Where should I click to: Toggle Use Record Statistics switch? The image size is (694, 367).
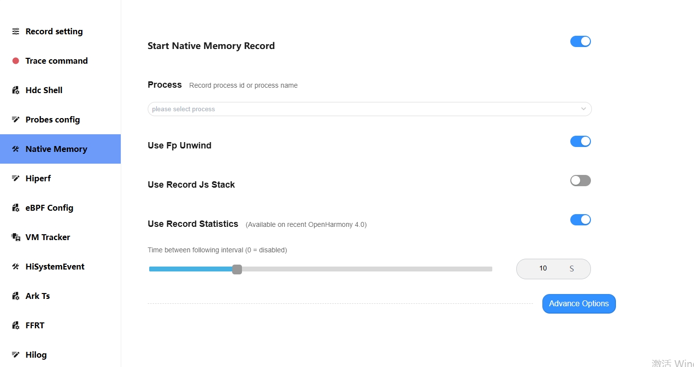[x=580, y=220]
